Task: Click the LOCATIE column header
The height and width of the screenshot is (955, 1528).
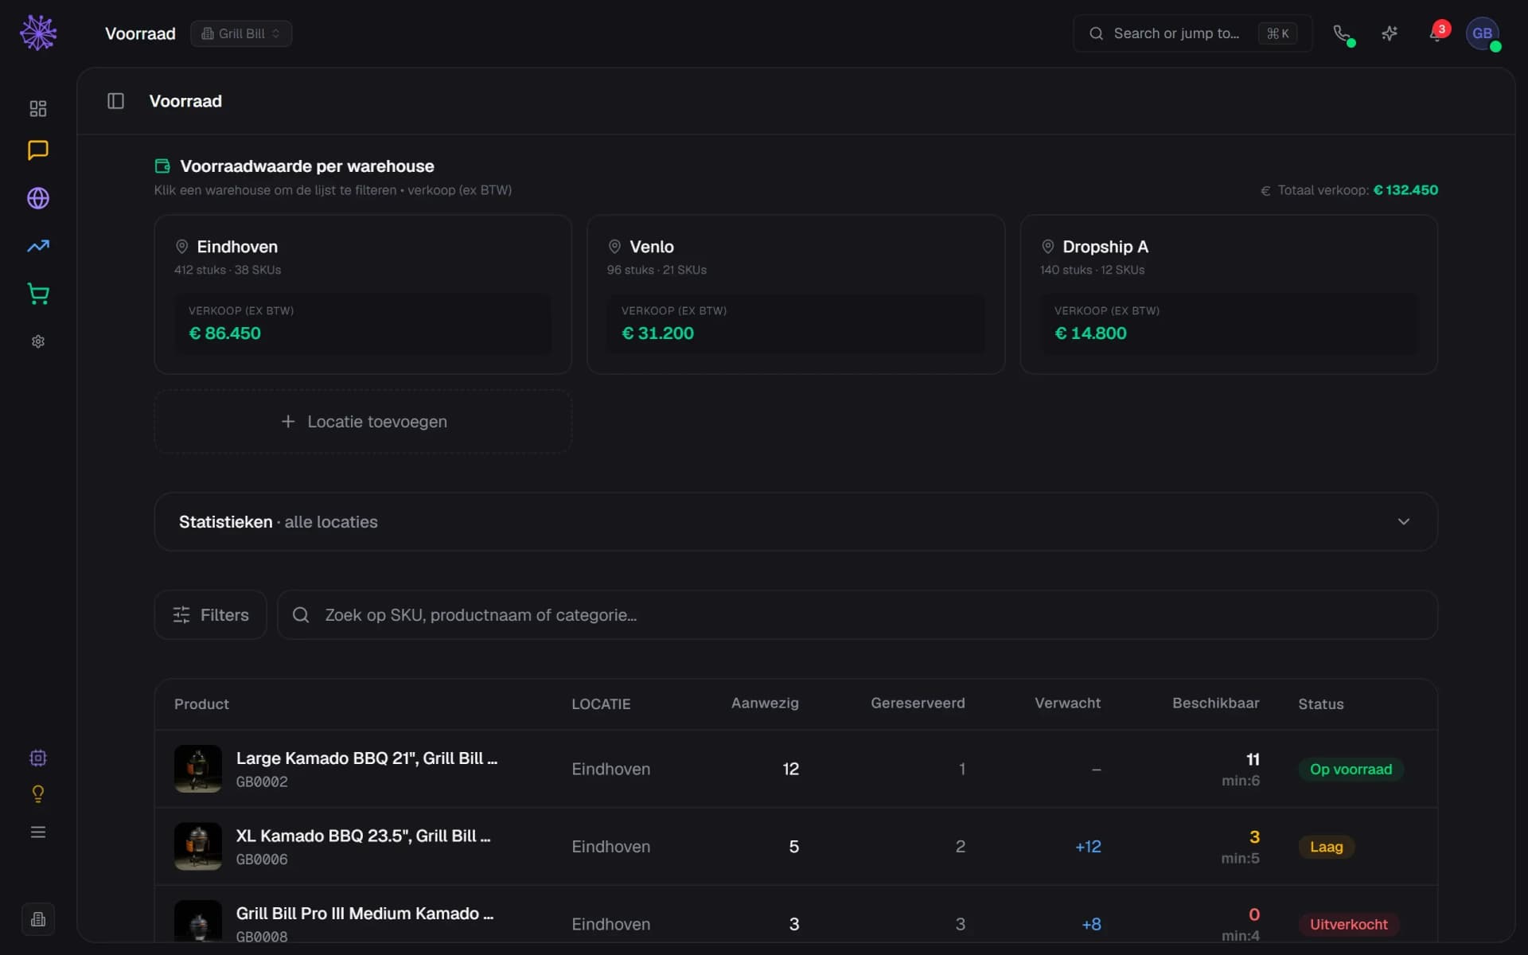Action: (x=601, y=704)
